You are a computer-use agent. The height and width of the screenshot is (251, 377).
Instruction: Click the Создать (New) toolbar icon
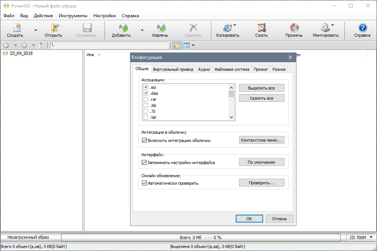pos(16,27)
